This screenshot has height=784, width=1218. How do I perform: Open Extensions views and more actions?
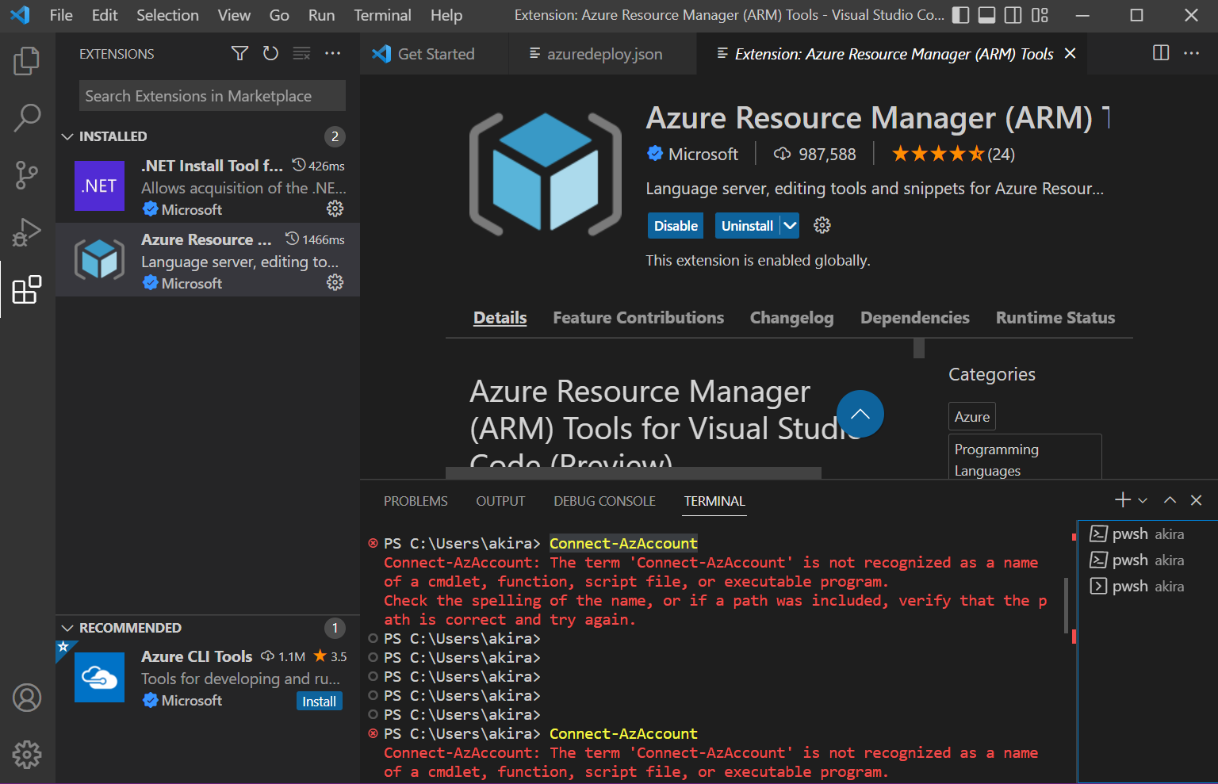(x=333, y=53)
